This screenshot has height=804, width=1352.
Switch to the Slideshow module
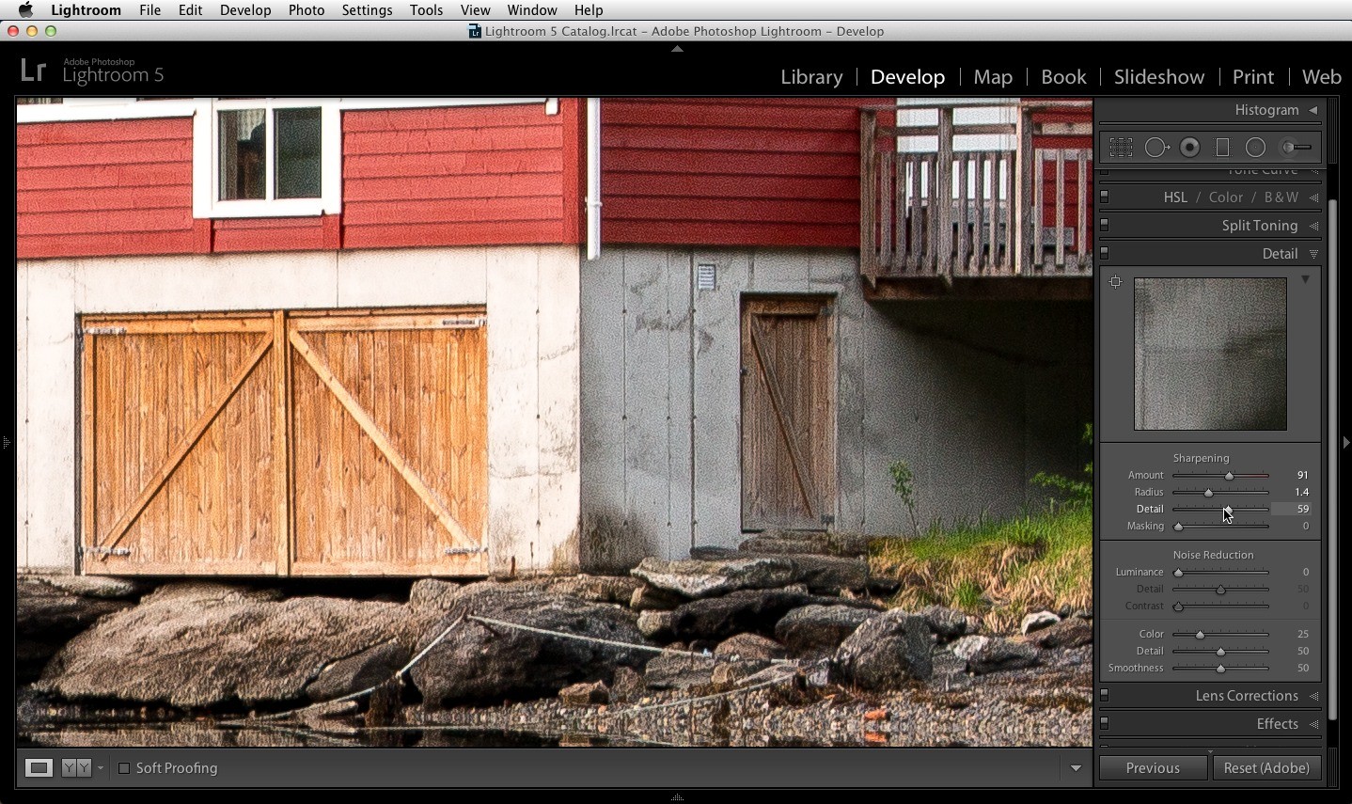point(1159,77)
